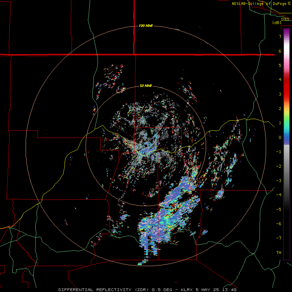Screen dimensions: 292x292
Task: Click the -1 dB scale value
Action: coord(279,152)
